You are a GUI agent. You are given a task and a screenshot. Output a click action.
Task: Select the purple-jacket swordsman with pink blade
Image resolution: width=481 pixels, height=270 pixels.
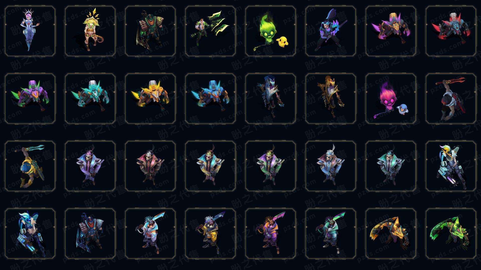[x=271, y=233]
